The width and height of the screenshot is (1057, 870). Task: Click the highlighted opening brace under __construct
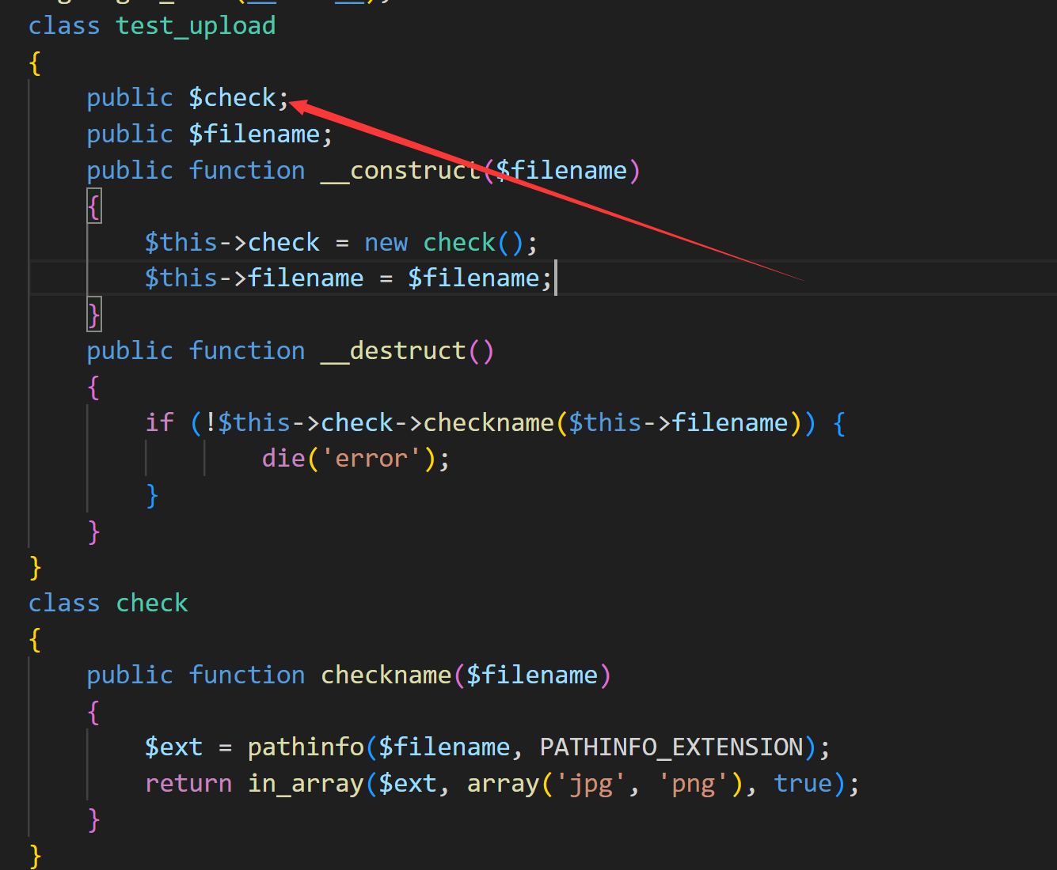[94, 207]
